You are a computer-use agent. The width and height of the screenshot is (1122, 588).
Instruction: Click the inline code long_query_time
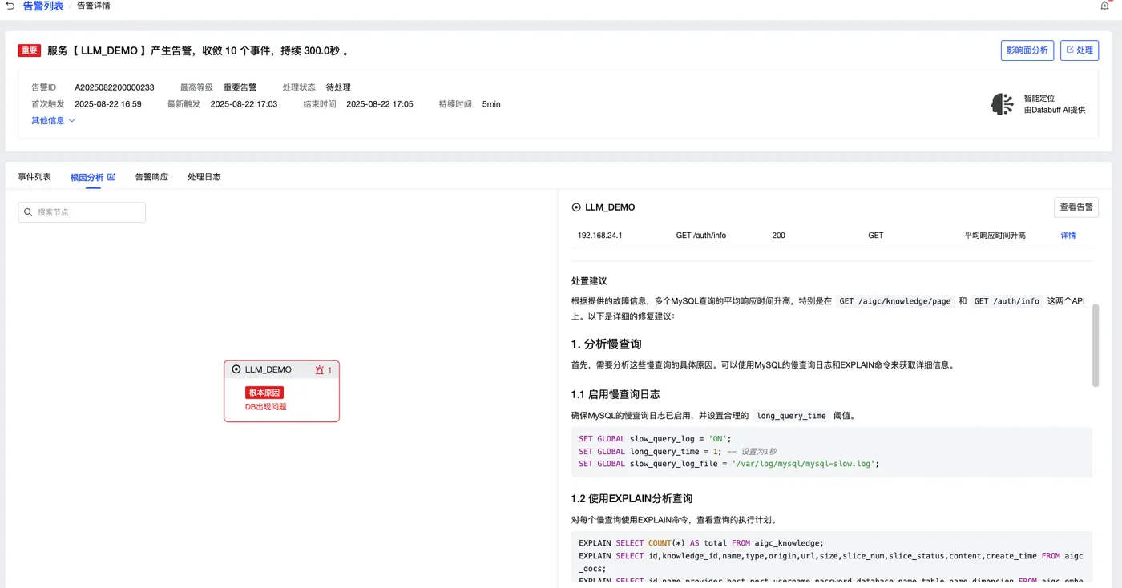pyautogui.click(x=791, y=416)
